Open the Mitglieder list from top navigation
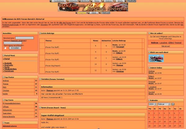The image size is (186, 129). point(84,1)
